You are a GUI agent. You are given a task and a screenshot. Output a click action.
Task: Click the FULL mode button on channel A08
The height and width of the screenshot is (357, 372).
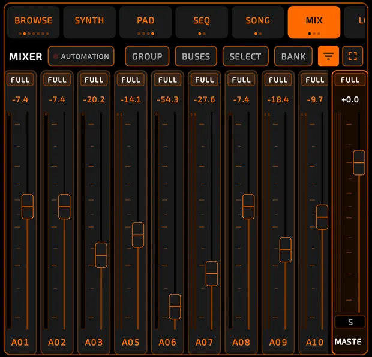pyautogui.click(x=241, y=80)
